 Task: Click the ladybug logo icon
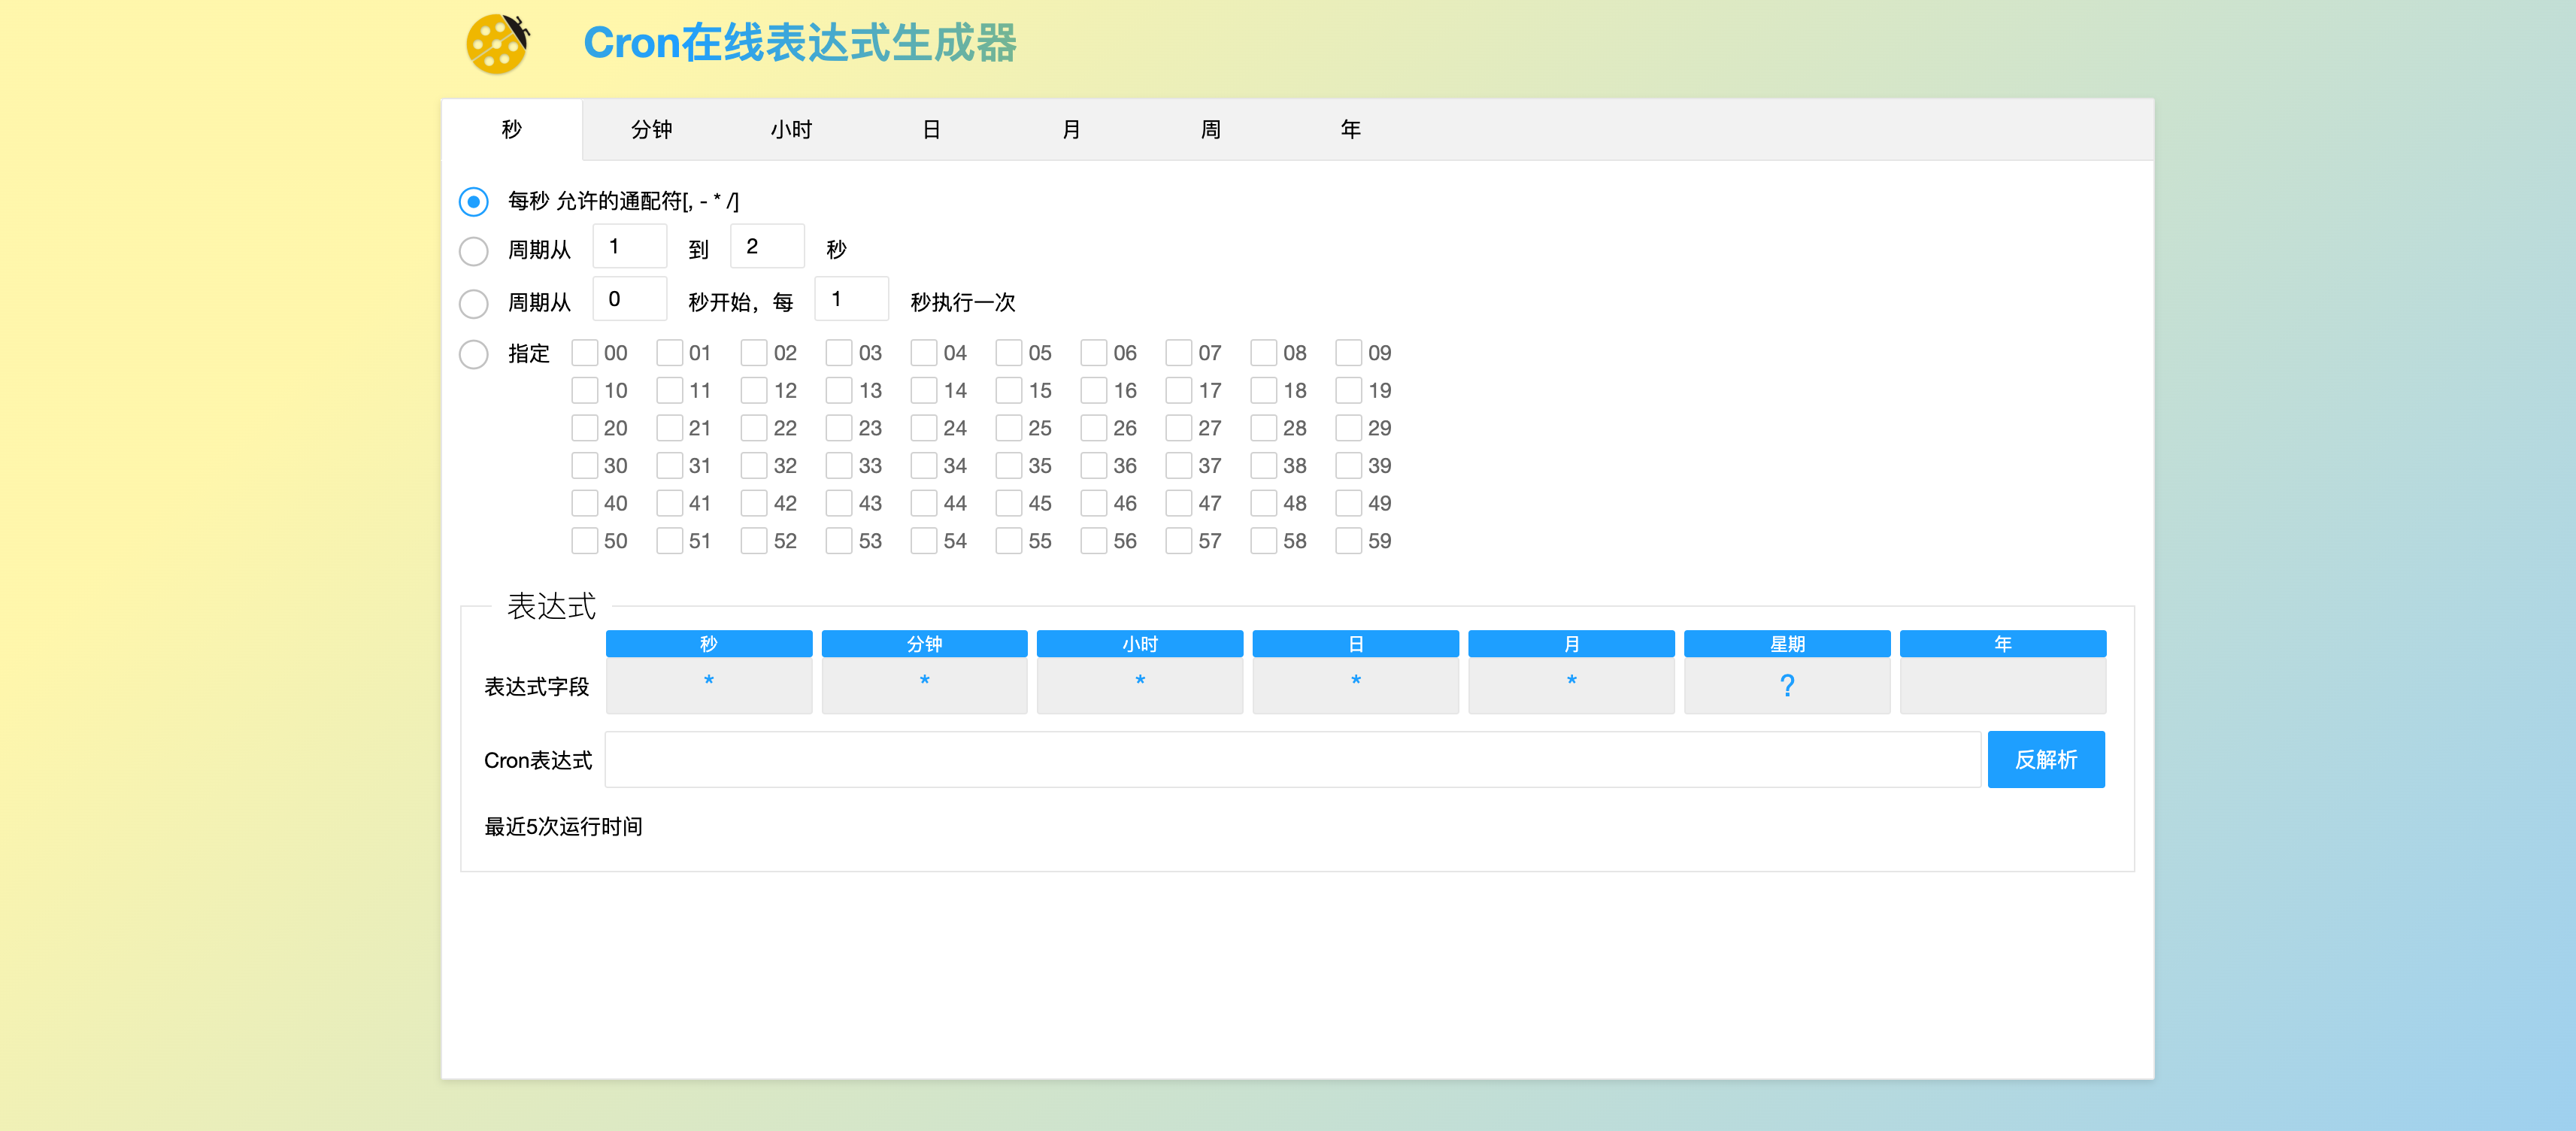point(497,44)
